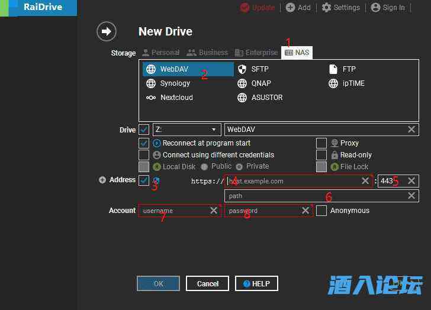Check the Anonymous account option
This screenshot has width=431, height=310.
[321, 211]
